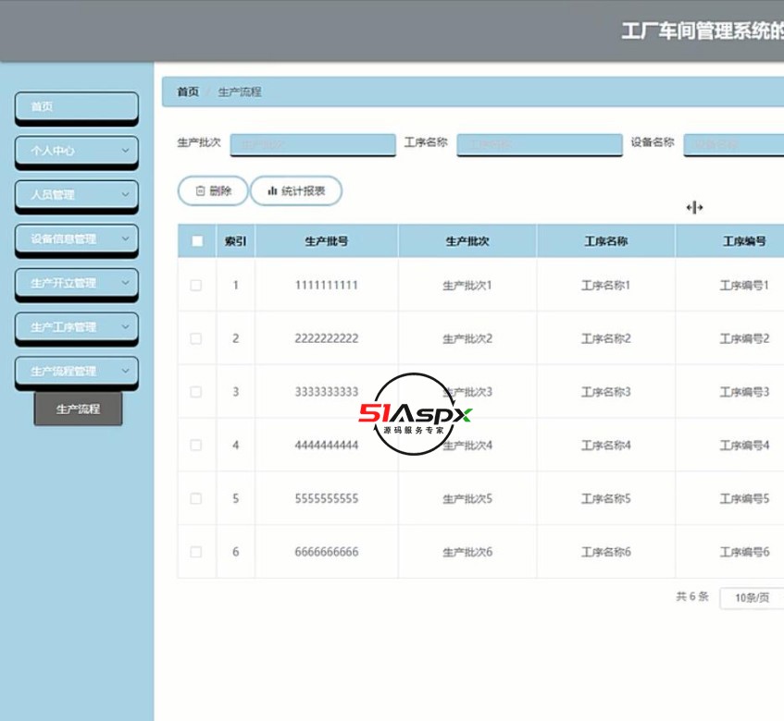Screen dimensions: 784x721
Task: Click the 首页 button in the sidebar
Action: point(76,106)
